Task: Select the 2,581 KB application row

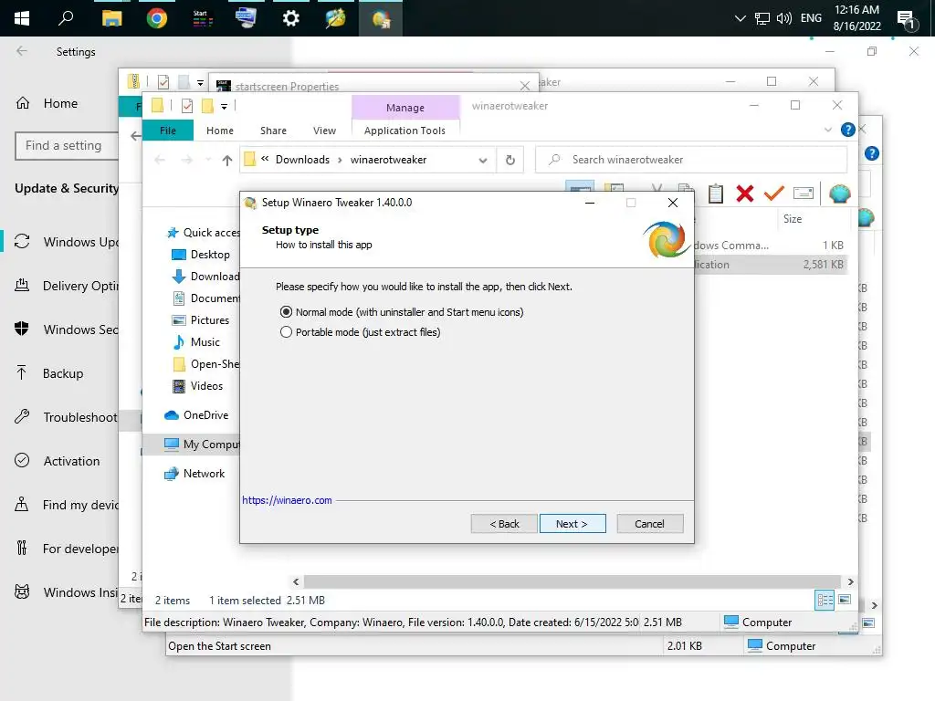Action: (771, 264)
